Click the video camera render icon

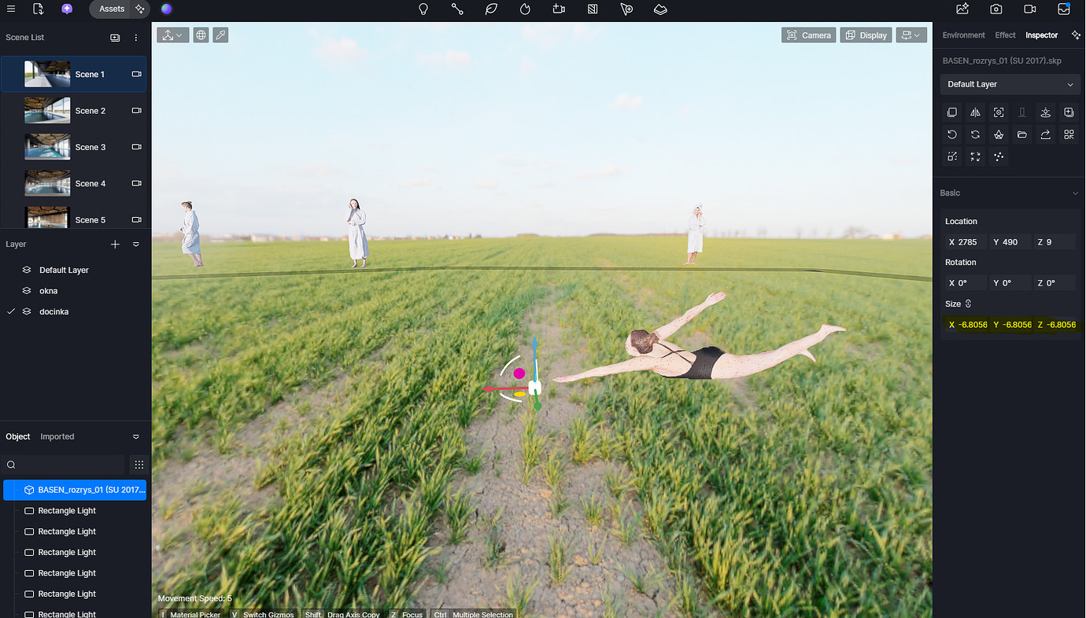[1030, 9]
